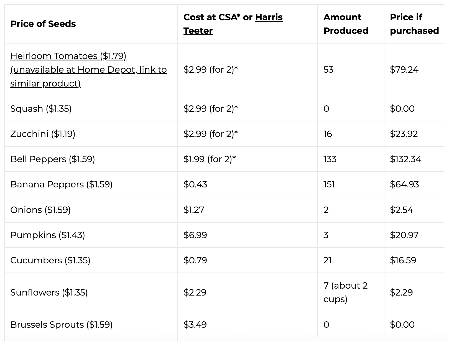Viewport: 449px width, 341px height.
Task: Click the 133 bell peppers amount
Action: tap(330, 159)
